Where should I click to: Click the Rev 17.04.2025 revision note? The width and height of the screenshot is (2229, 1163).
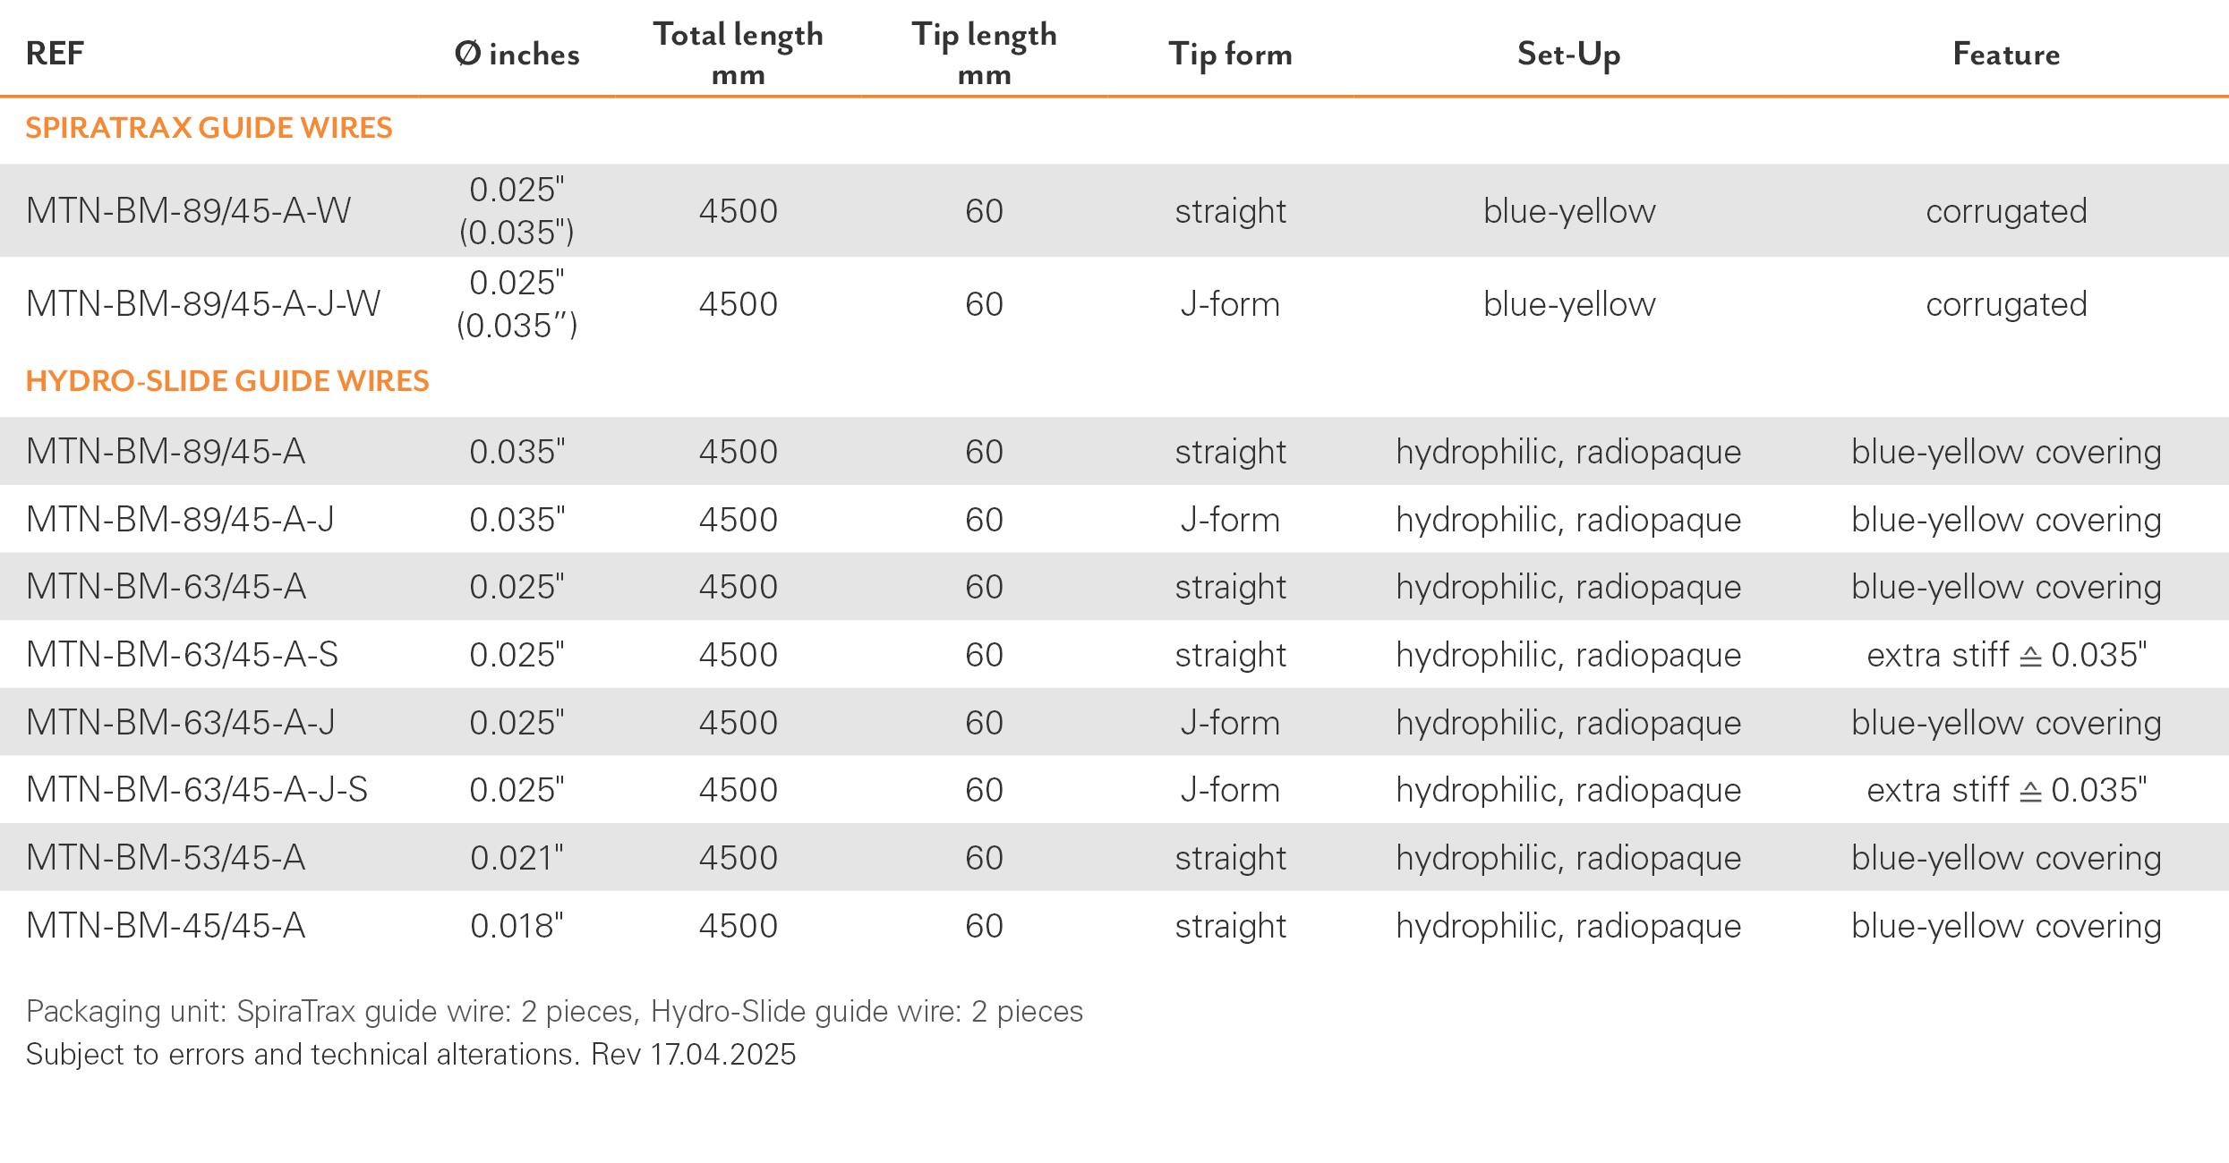point(693,1055)
